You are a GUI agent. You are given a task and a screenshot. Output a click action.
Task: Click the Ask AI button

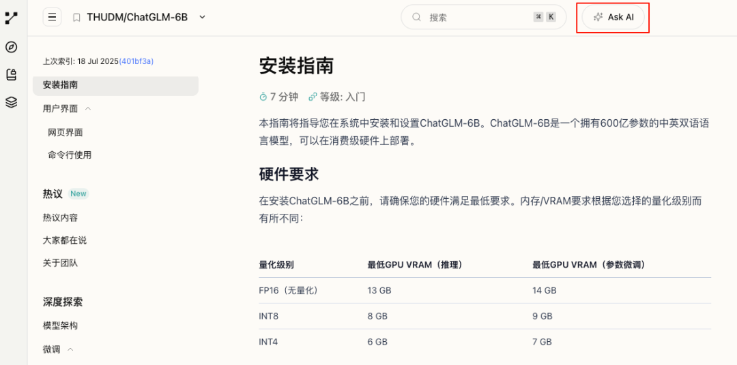[613, 17]
